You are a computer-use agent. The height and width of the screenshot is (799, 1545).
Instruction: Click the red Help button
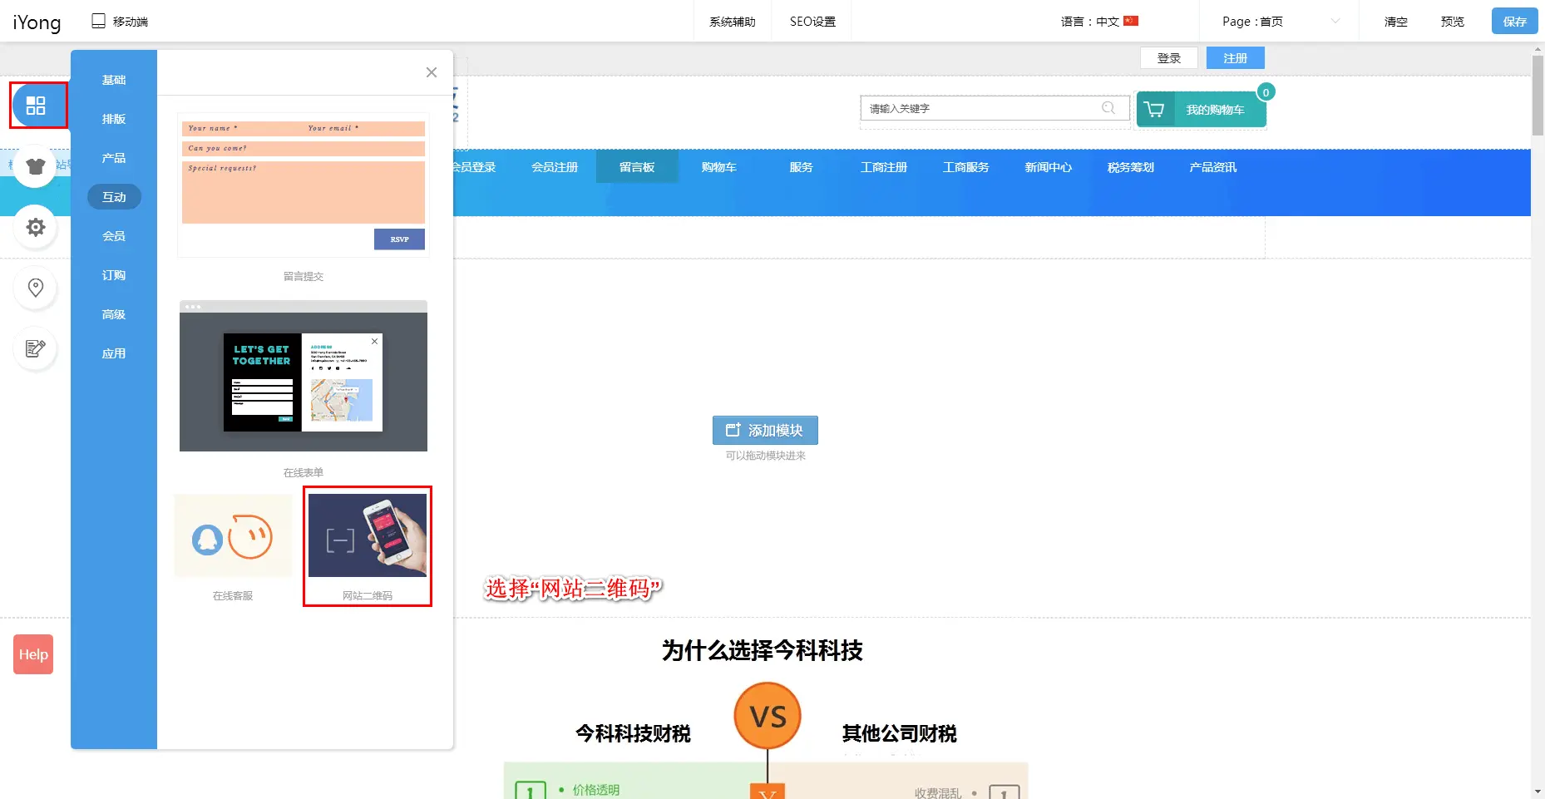[33, 654]
